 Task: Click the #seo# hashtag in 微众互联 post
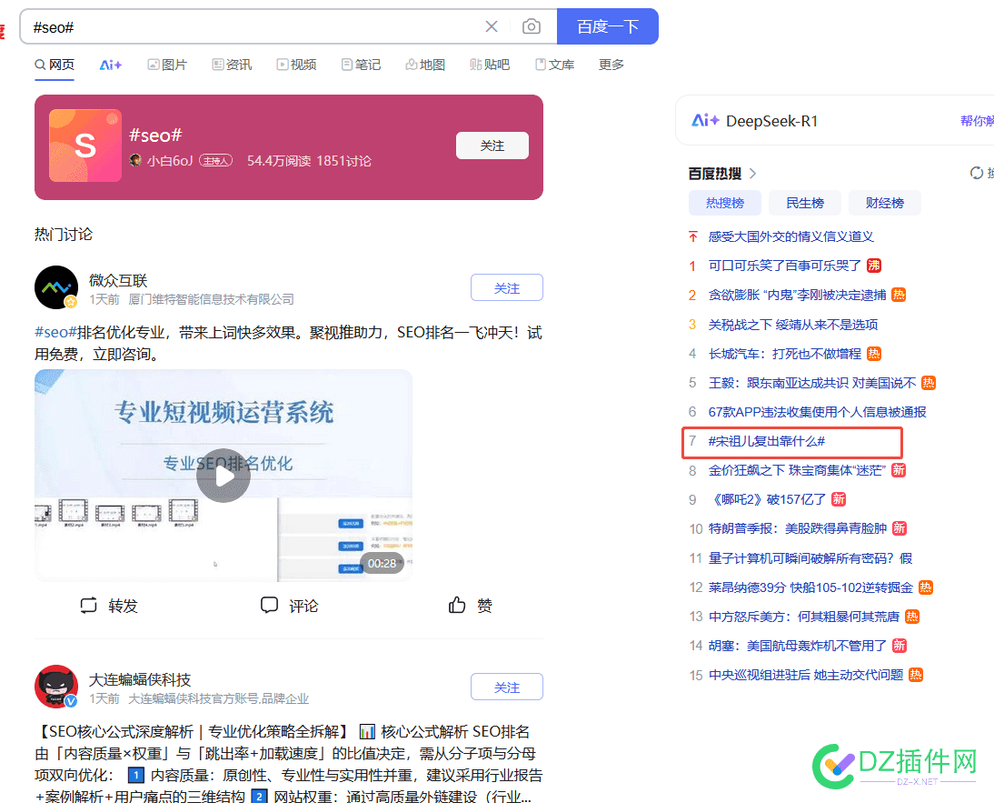coord(55,332)
